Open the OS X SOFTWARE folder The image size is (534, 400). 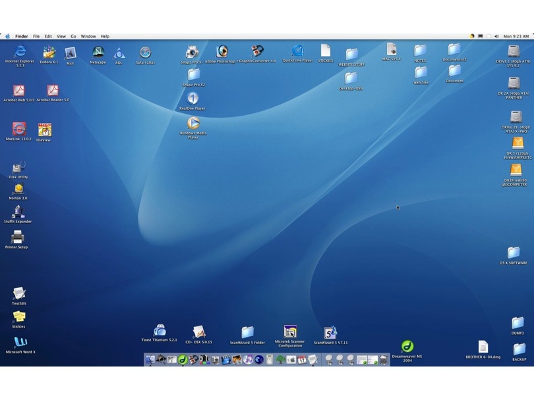[x=513, y=253]
